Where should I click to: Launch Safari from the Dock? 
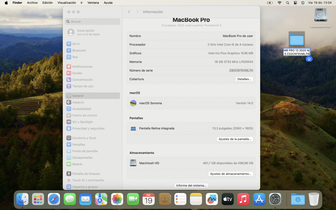tap(54, 199)
